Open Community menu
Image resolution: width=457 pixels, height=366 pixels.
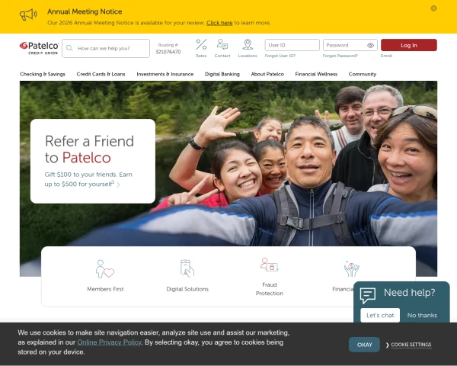(x=363, y=74)
